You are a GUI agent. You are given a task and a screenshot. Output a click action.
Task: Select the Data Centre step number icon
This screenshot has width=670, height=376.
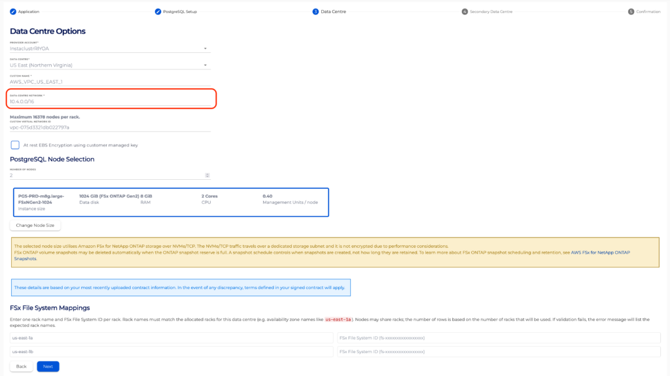pos(315,12)
